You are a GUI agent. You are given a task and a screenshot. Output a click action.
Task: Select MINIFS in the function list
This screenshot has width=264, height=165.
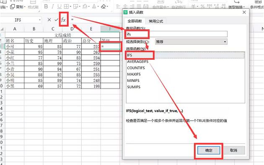(133, 81)
